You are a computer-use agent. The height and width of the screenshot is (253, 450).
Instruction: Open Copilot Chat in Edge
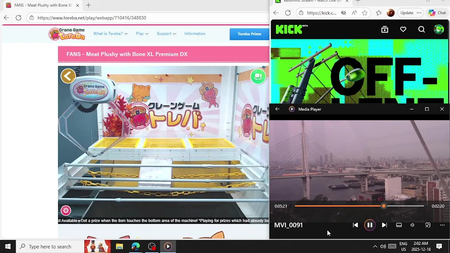tap(437, 13)
